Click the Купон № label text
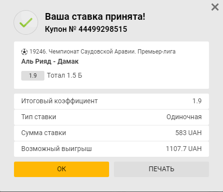The image size is (223, 192). tap(60, 29)
